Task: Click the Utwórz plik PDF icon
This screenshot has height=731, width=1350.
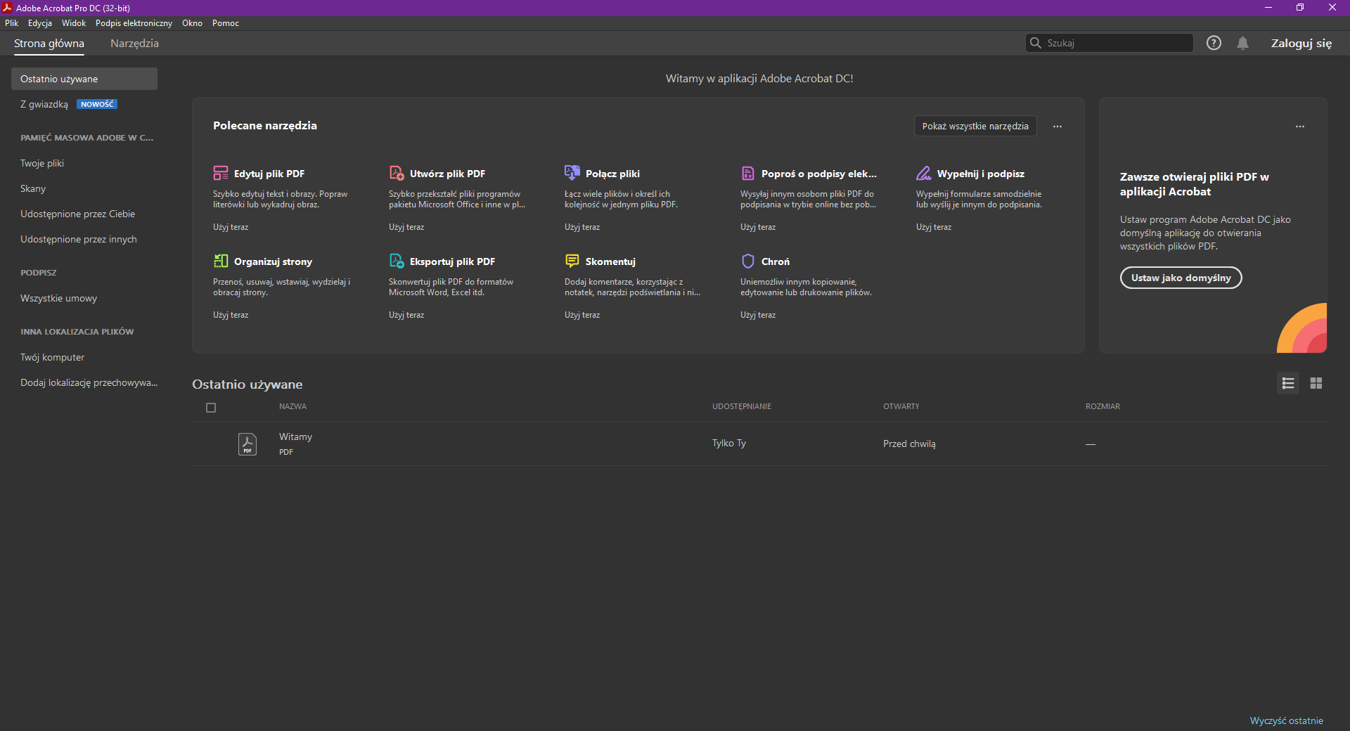Action: coord(397,173)
